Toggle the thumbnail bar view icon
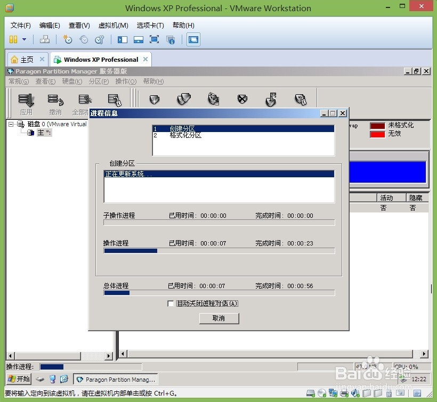The width and height of the screenshot is (437, 402). coord(138,39)
